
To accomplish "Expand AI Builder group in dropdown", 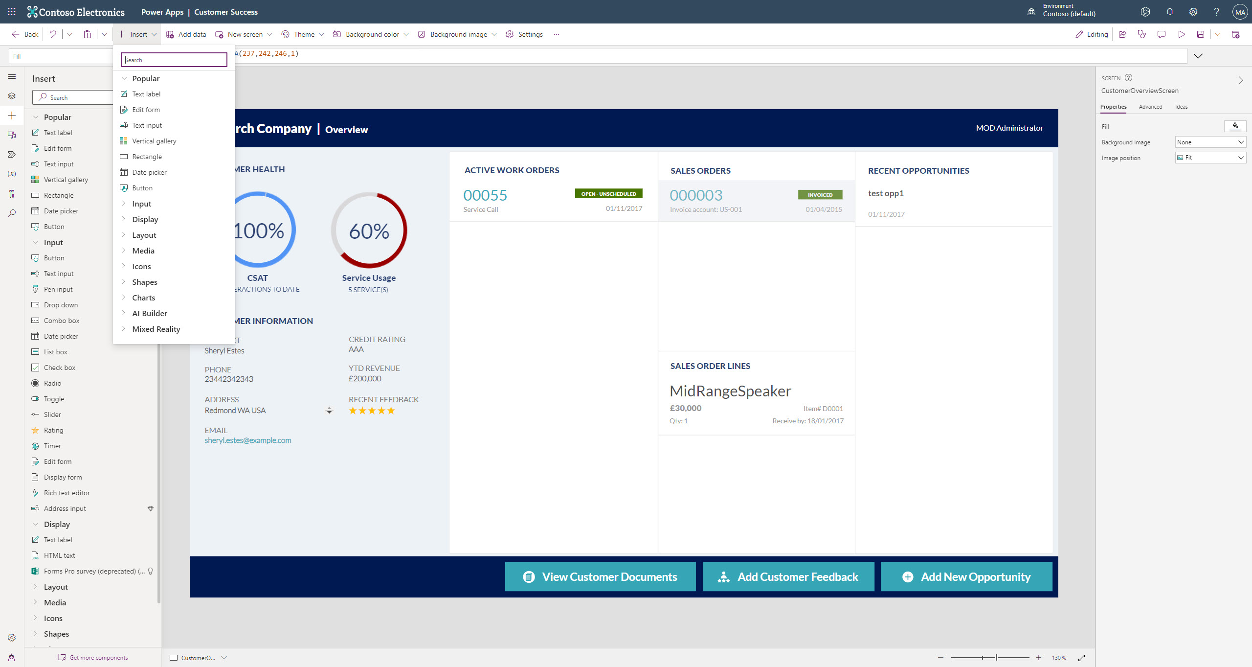I will pos(124,313).
